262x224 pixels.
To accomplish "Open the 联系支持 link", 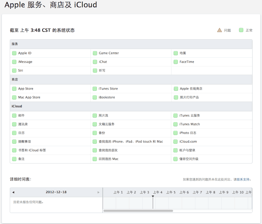I will click(x=243, y=180).
